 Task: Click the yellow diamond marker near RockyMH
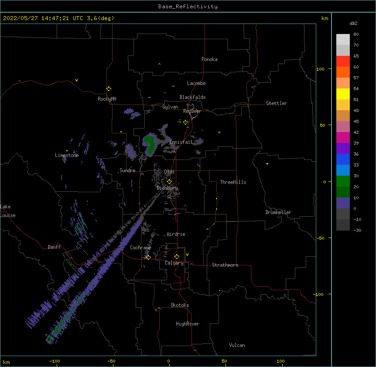pos(109,89)
